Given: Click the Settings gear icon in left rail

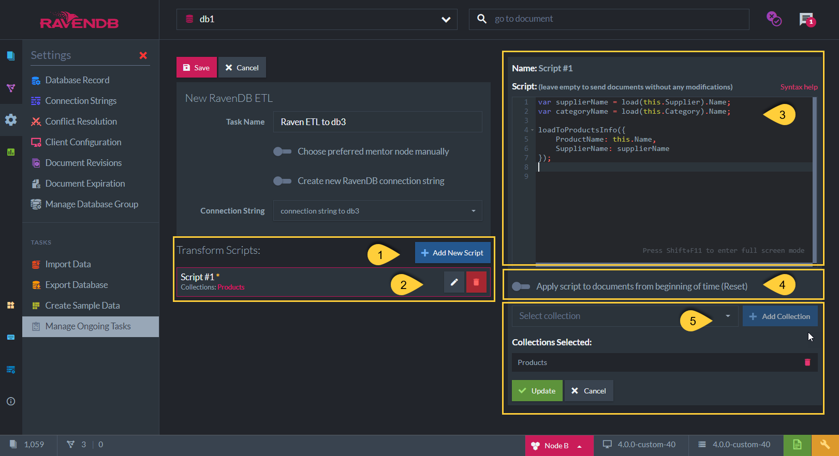Looking at the screenshot, I should click(11, 120).
